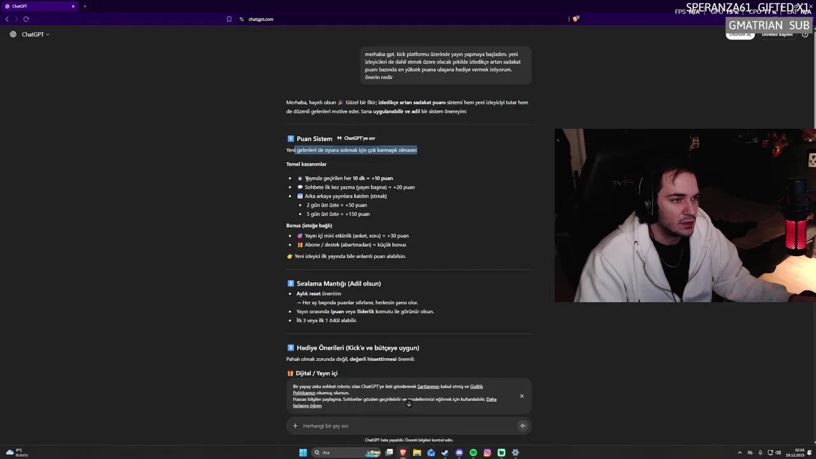The image size is (816, 459).
Task: Reload the current page
Action: pos(26,19)
